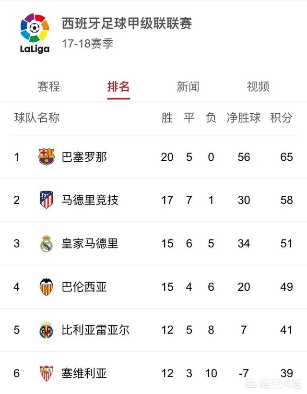Image resolution: width=307 pixels, height=394 pixels.
Task: Select the 排名 ranking tab
Action: coord(118,87)
